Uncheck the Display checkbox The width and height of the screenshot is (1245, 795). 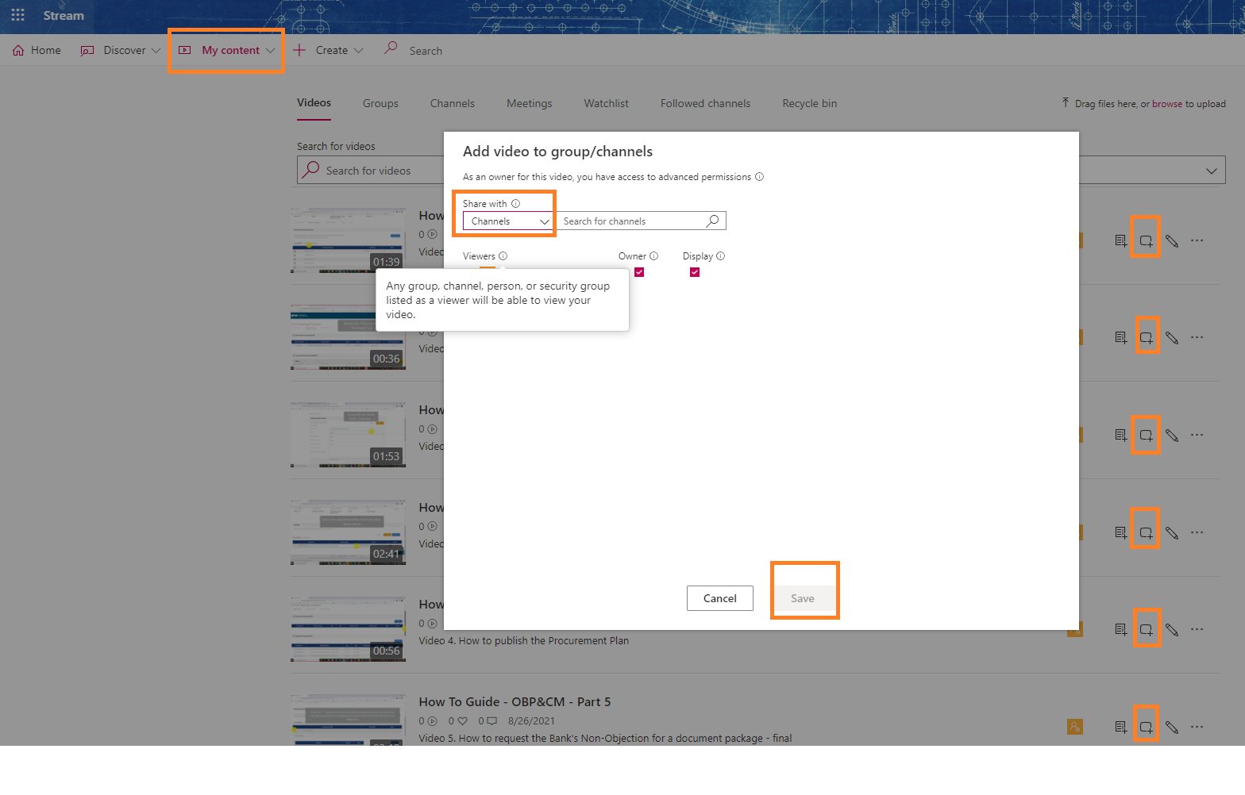click(x=695, y=272)
